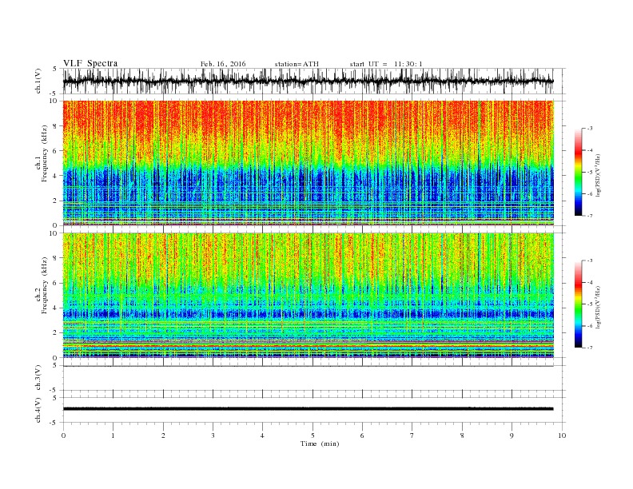Click the '-7' label on ch.2 colorbar
Screen dimensions: 633x489
point(590,348)
